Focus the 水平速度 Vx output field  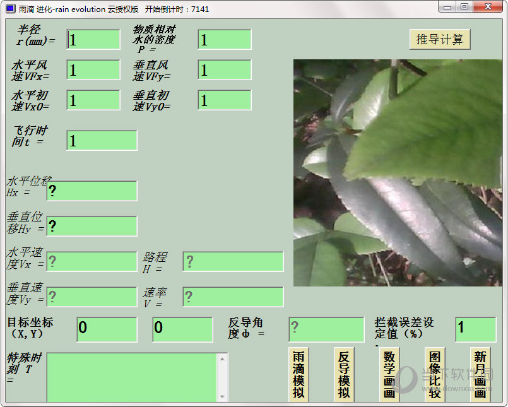92,261
